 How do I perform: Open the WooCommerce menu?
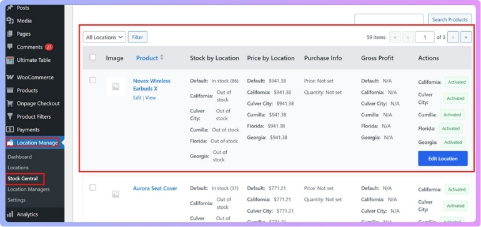point(35,77)
